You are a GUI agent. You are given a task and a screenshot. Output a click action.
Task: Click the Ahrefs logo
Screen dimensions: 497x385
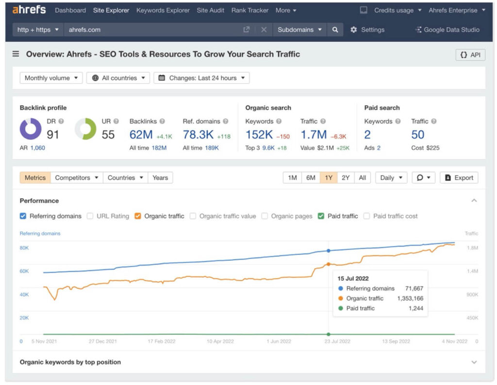coord(29,10)
